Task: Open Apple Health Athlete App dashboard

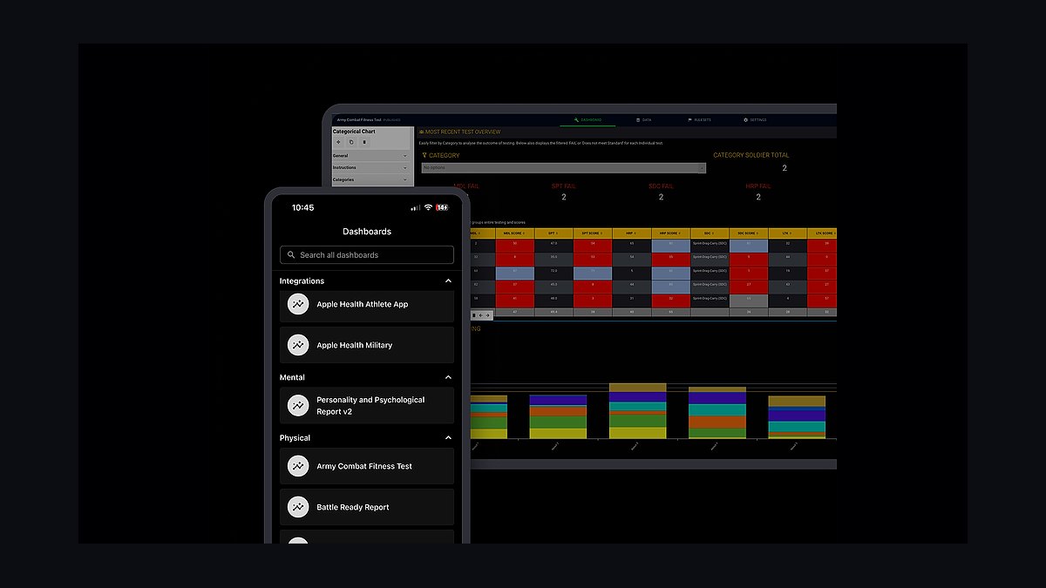Action: click(x=367, y=305)
